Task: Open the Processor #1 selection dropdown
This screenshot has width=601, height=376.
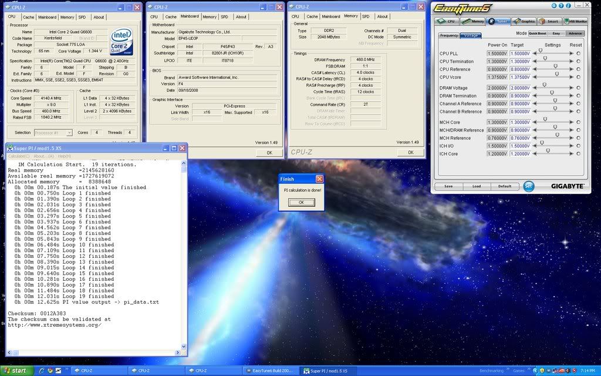Action: [53, 133]
